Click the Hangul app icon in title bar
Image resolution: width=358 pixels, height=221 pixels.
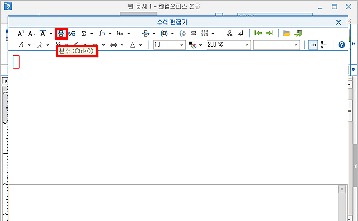tap(8, 6)
